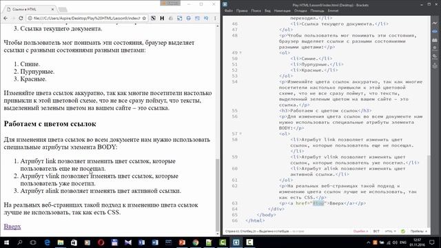Open Поиск menu in Brackets
This screenshot has height=248, width=441.
point(256,11)
